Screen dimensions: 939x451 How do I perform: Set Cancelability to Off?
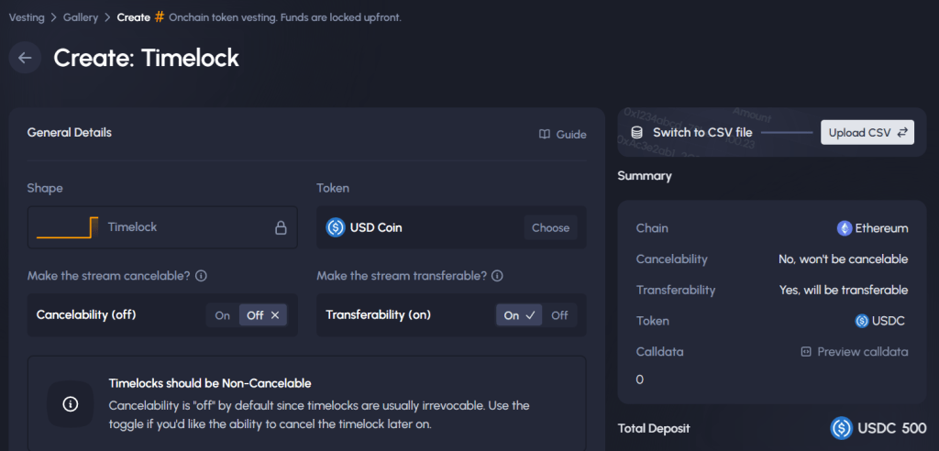click(265, 315)
